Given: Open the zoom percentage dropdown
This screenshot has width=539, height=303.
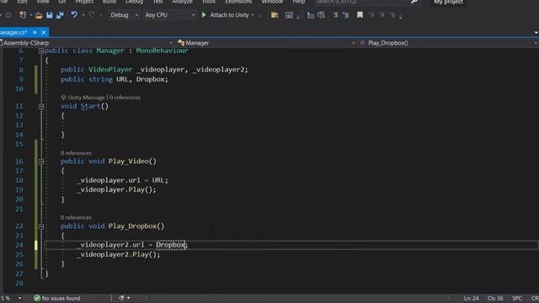Looking at the screenshot, I should click(x=19, y=298).
